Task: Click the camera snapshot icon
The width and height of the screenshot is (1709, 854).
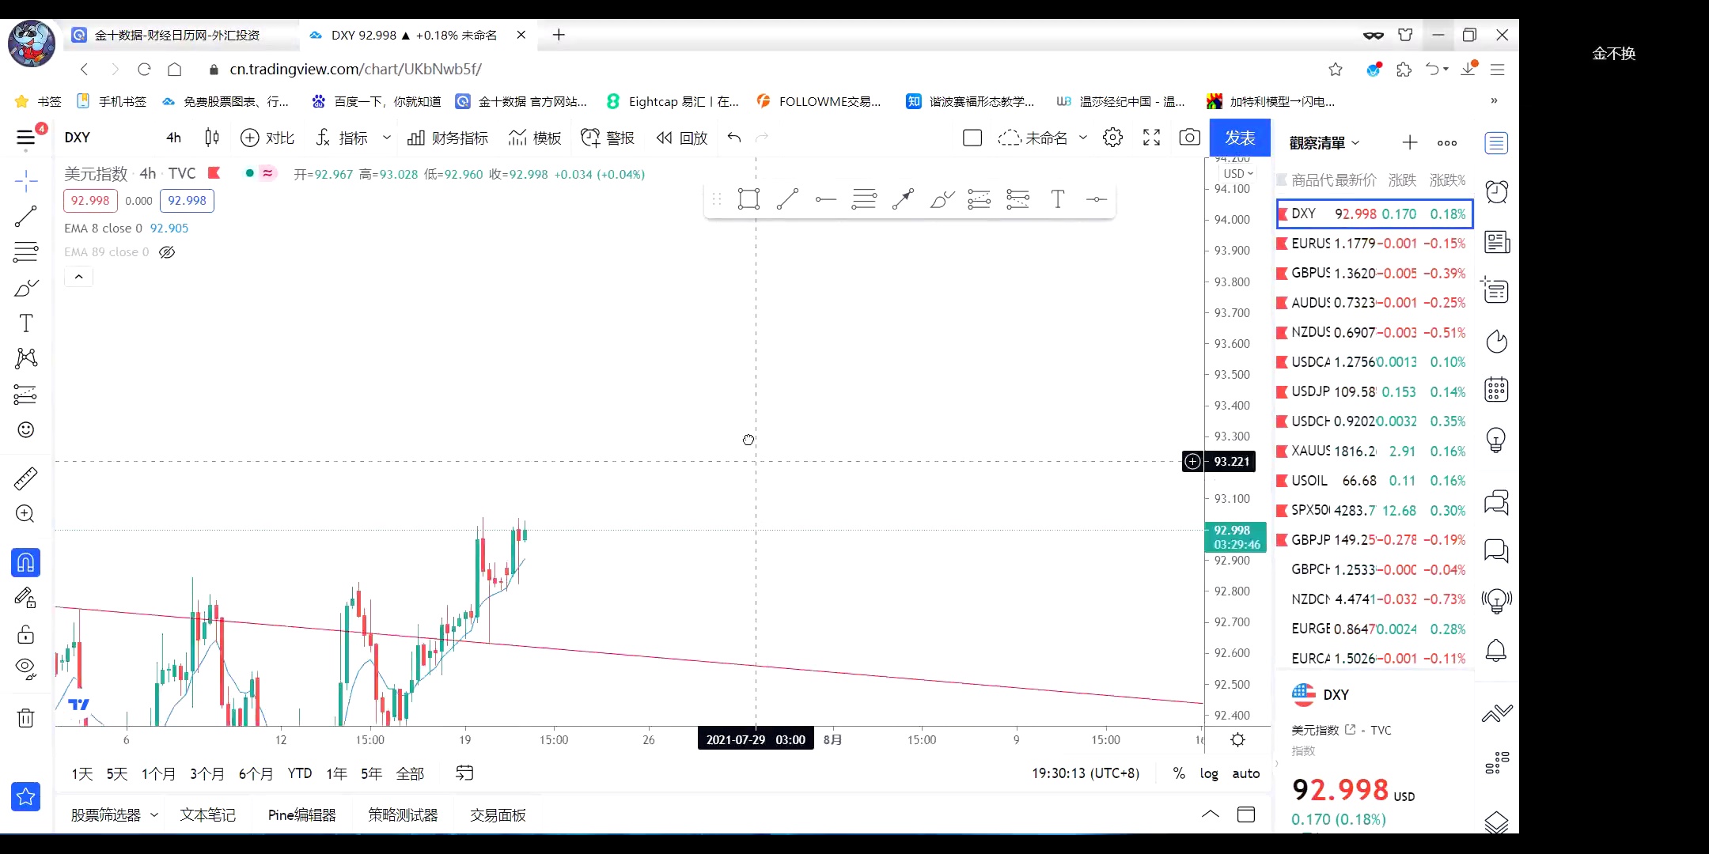Action: tap(1189, 138)
